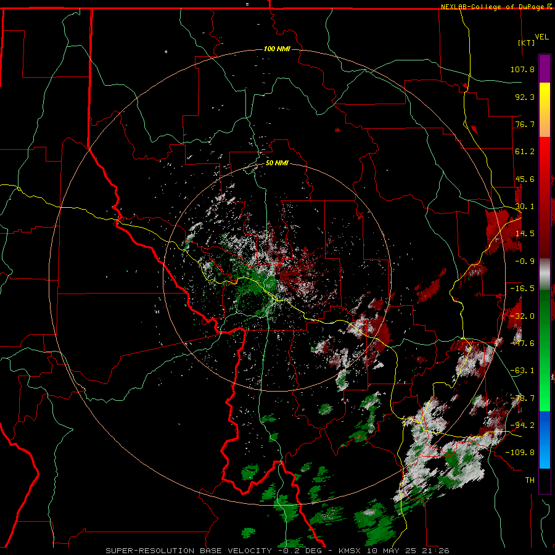Click the -32.0 velocity scale value

[522, 316]
